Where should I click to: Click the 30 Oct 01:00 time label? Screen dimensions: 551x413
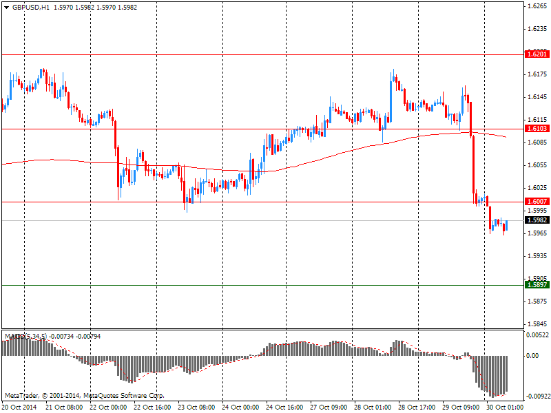click(x=505, y=407)
